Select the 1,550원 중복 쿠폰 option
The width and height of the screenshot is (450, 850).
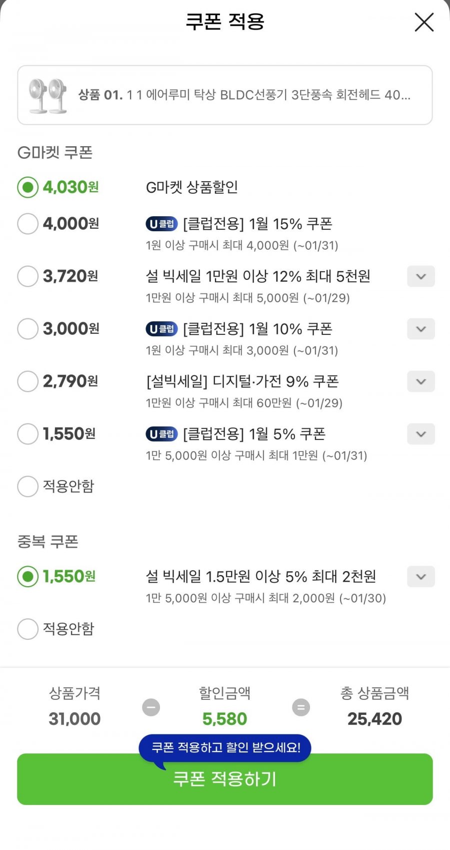pyautogui.click(x=28, y=577)
